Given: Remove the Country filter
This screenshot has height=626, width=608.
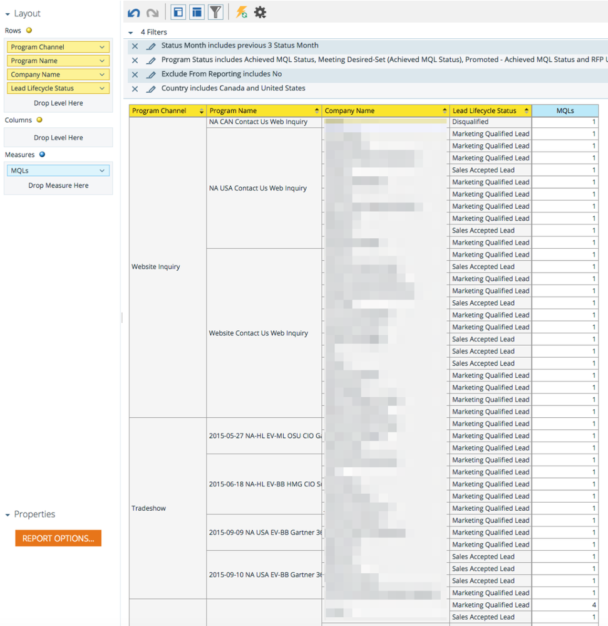Looking at the screenshot, I should point(135,89).
